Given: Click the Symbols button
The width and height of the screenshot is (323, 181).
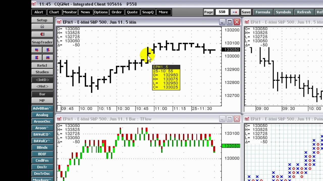Looking at the screenshot, I should [283, 12].
